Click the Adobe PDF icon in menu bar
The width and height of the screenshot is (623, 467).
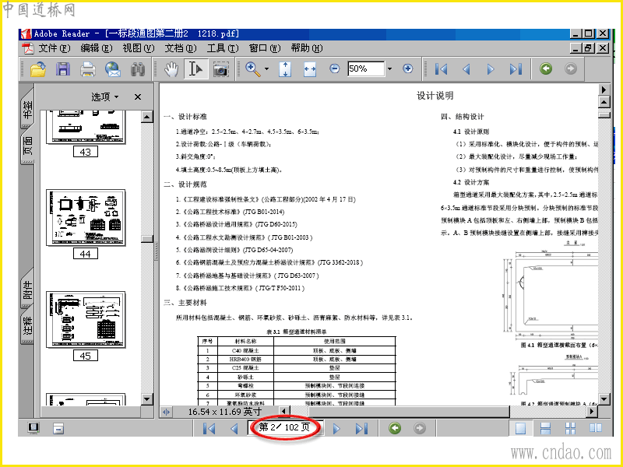point(28,48)
